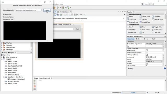Open the Window menu
The image size is (167, 94).
56,4
